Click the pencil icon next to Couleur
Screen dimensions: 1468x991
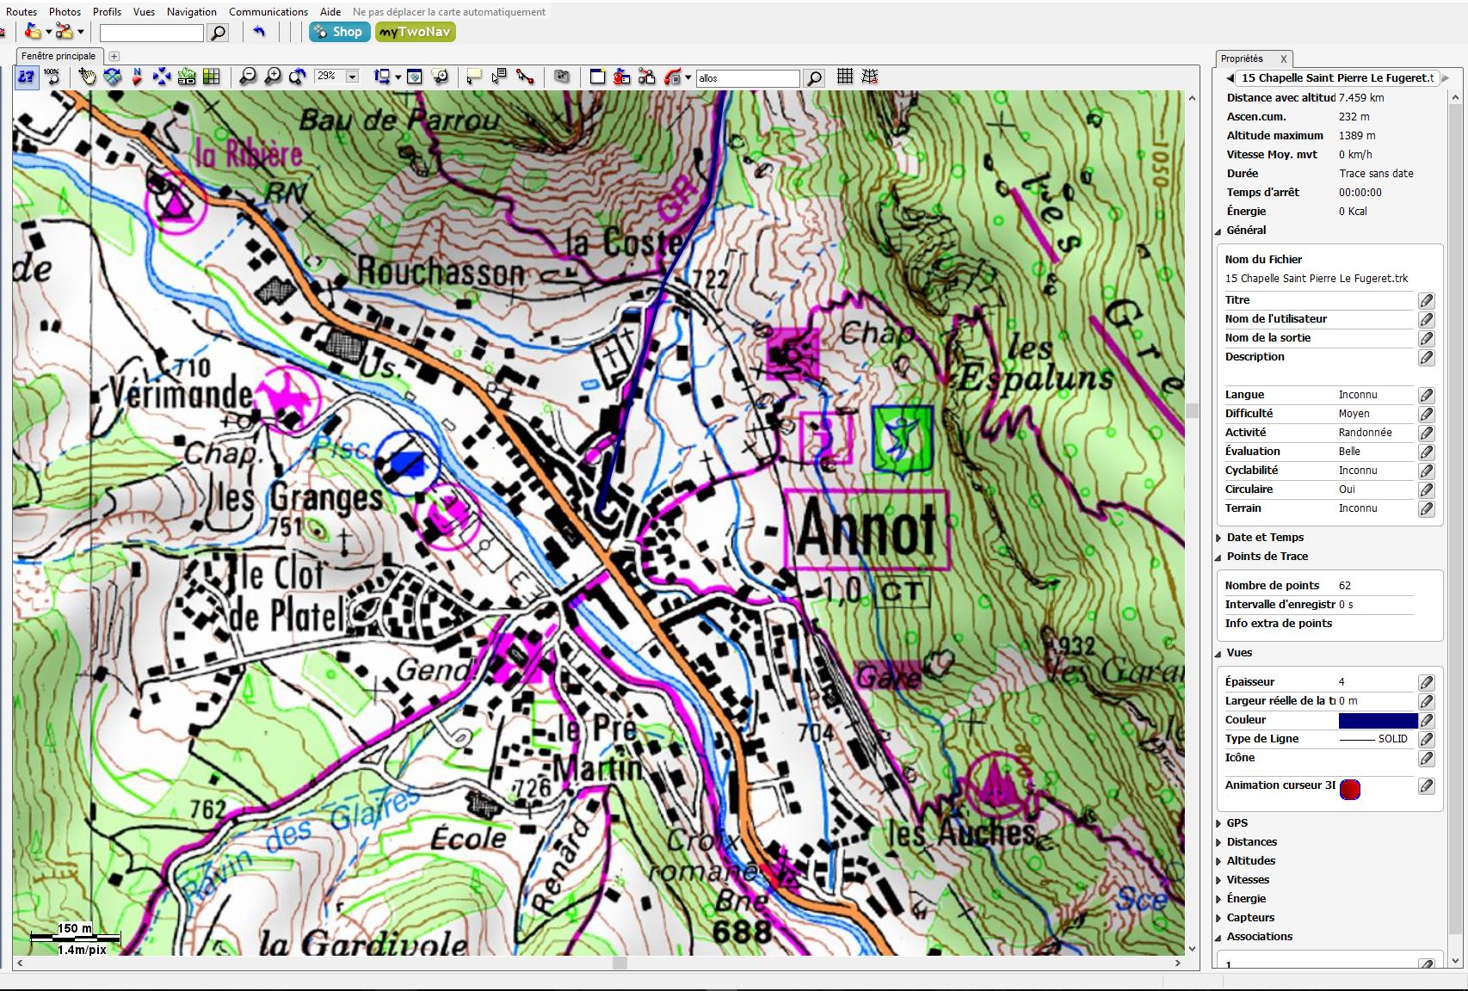coord(1426,720)
